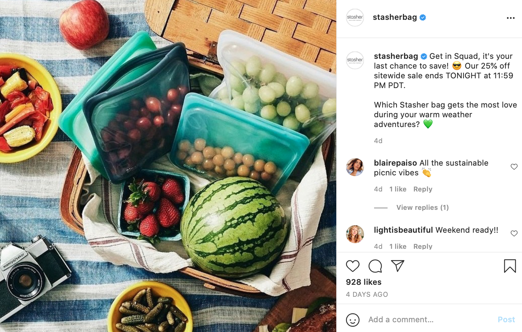Save the post with the bookmark icon
The height and width of the screenshot is (332, 522).
click(509, 266)
